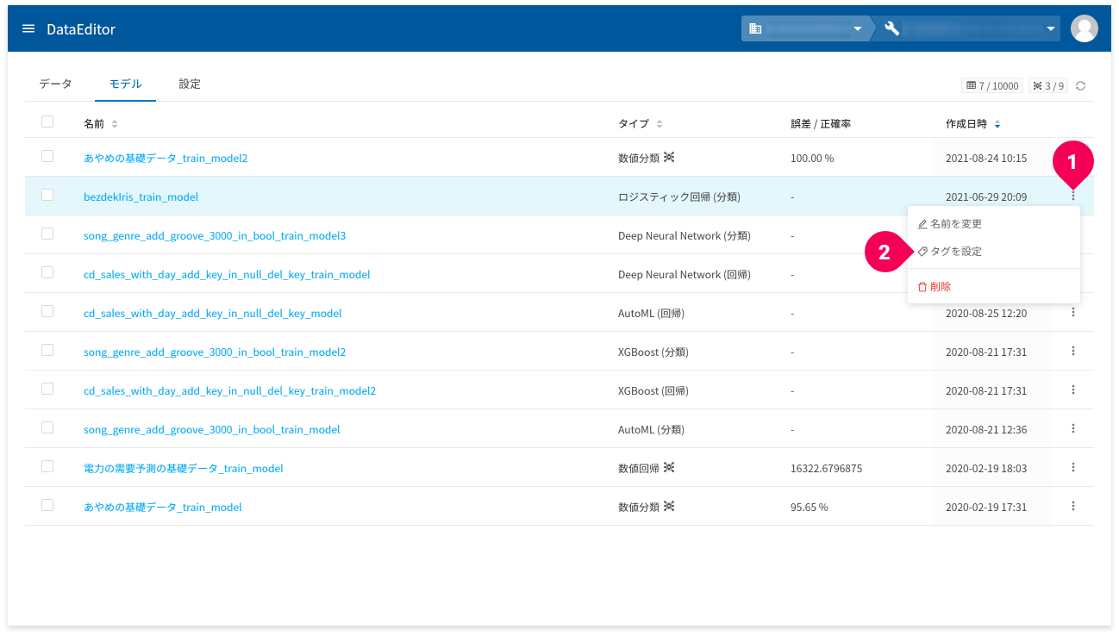Sort by 作成日時 column arrow
This screenshot has height=636, width=1119.
click(x=997, y=124)
